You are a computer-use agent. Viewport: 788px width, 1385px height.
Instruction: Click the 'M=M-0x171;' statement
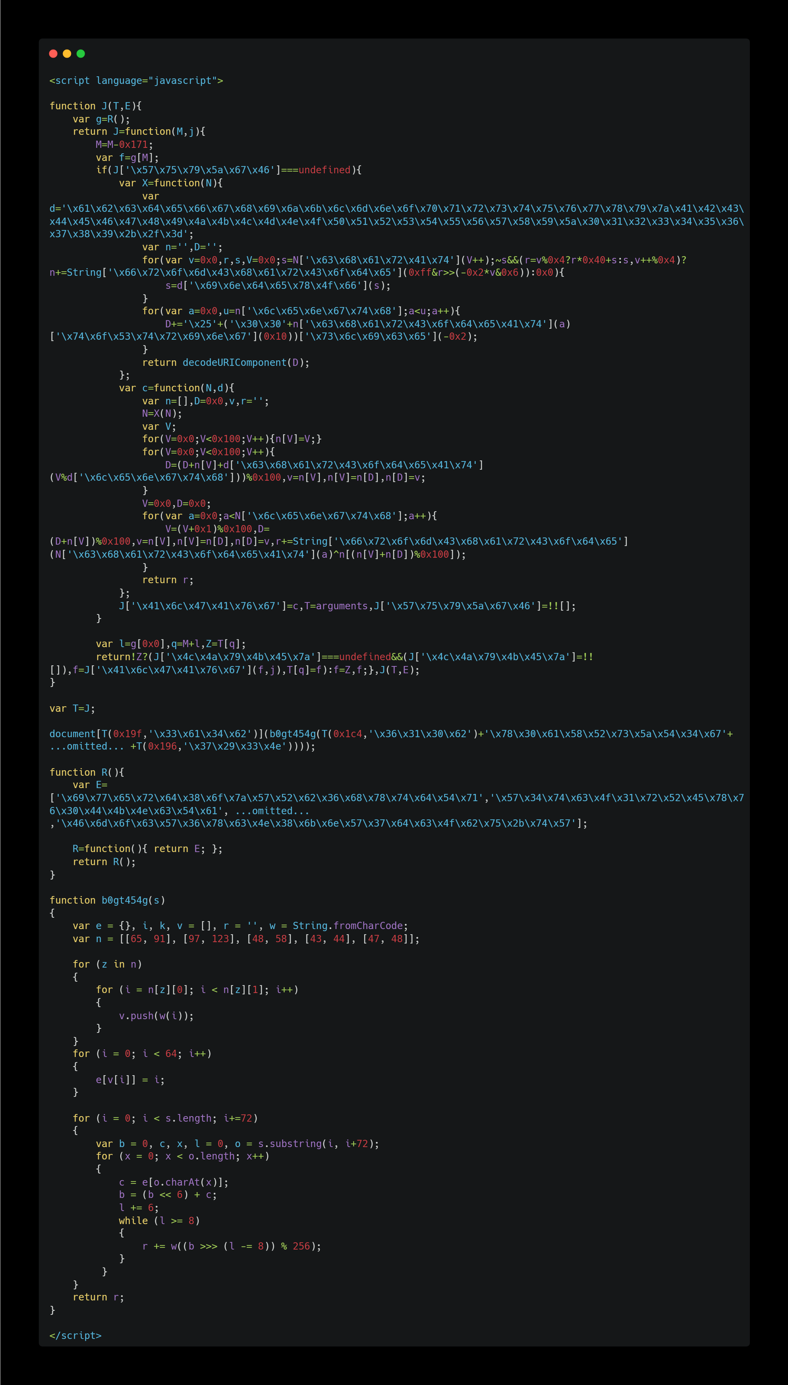coord(124,145)
